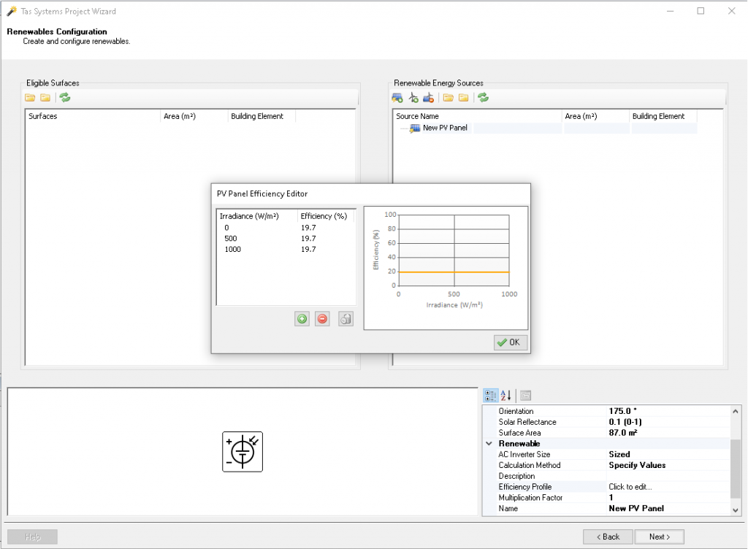Image resolution: width=748 pixels, height=549 pixels.
Task: Click OK in PV Panel Efficiency Editor
Action: 509,342
